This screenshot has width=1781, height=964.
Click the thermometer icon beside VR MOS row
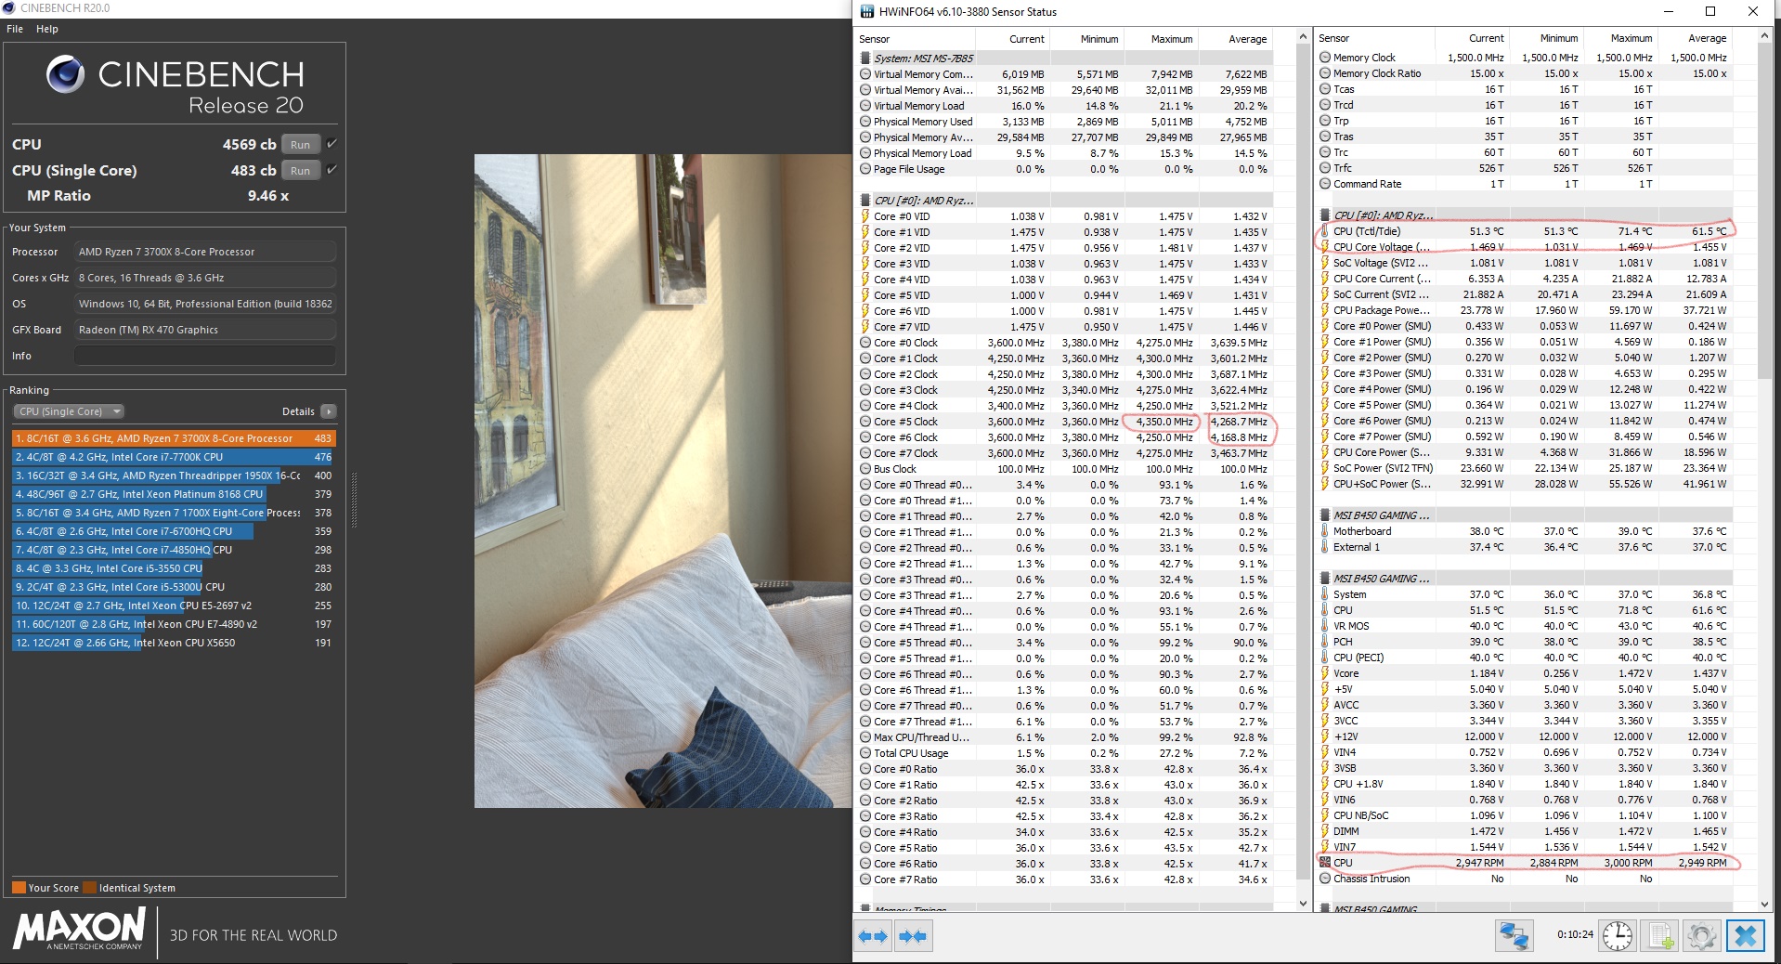tap(1325, 626)
